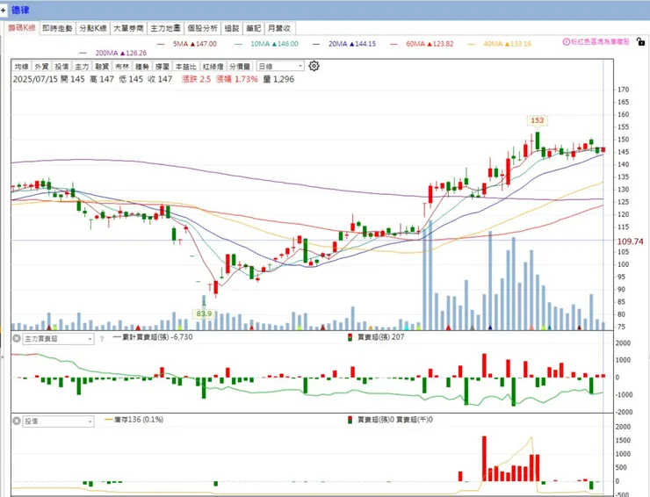650x497 pixels.
Task: Click the 漲幅 1.73% value
Action: pos(237,79)
